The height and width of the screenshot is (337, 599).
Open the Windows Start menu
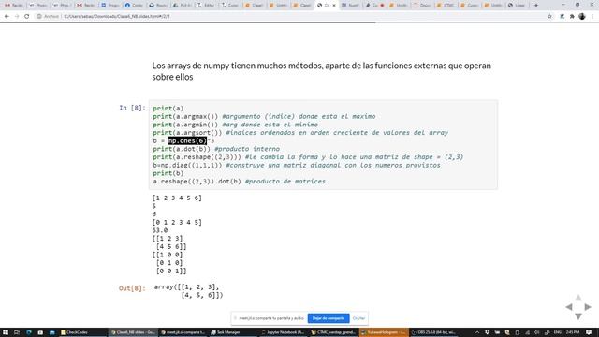pyautogui.click(x=6, y=332)
